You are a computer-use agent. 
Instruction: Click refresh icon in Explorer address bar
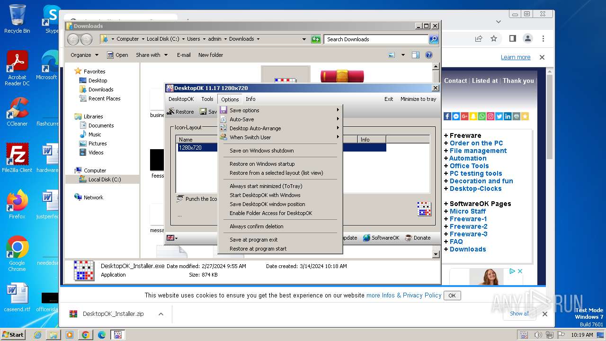[x=316, y=39]
